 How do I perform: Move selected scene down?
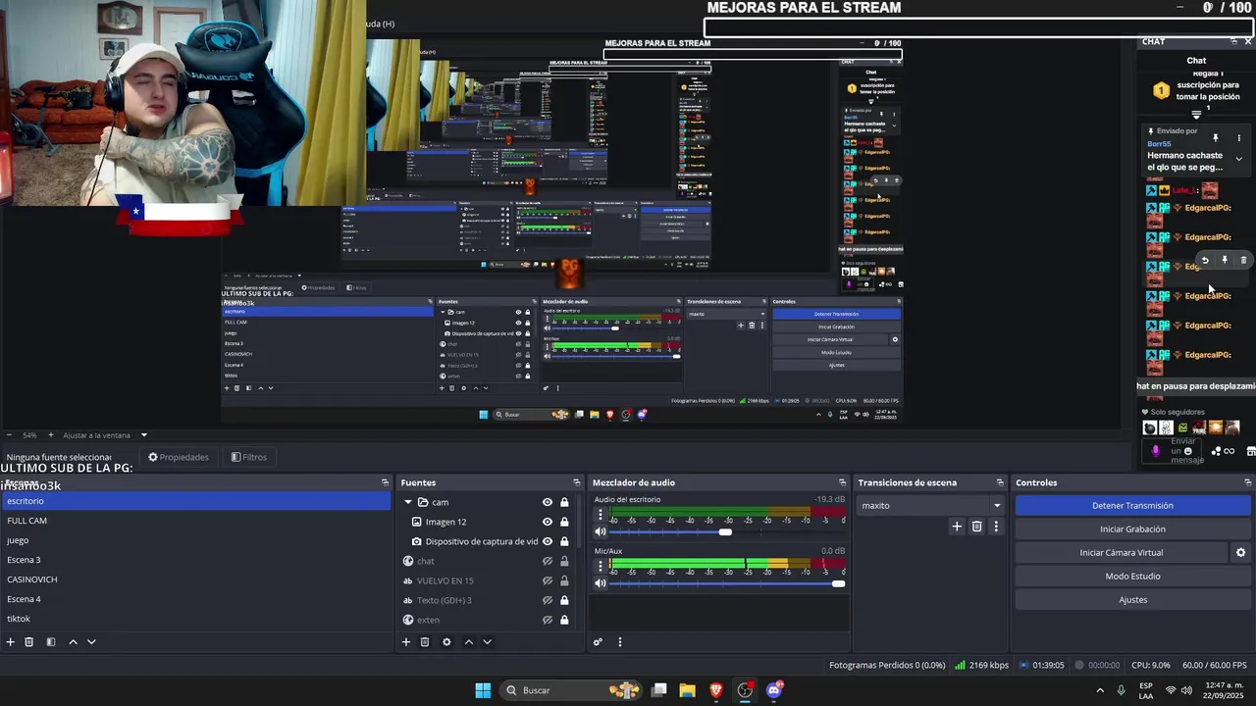point(91,642)
